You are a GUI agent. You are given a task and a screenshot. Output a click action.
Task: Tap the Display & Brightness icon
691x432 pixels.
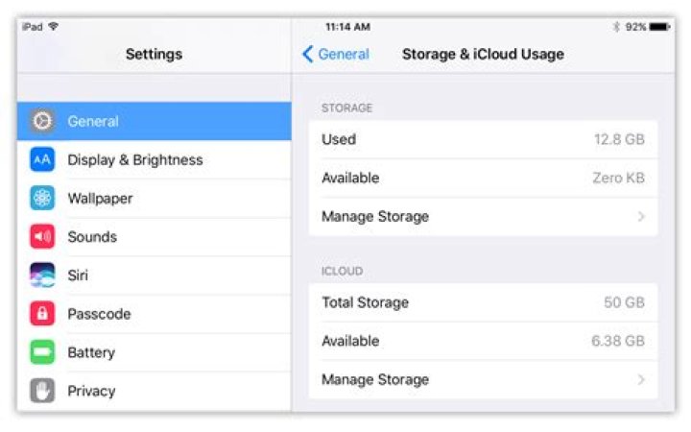[42, 160]
